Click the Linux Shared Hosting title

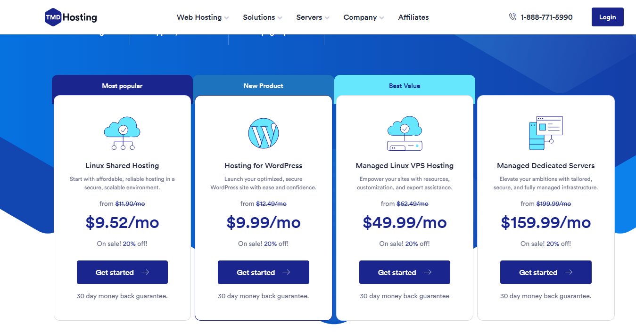(122, 166)
